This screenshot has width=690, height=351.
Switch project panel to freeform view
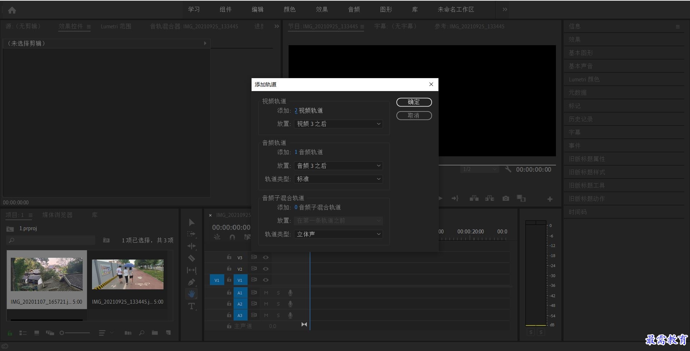tap(50, 333)
